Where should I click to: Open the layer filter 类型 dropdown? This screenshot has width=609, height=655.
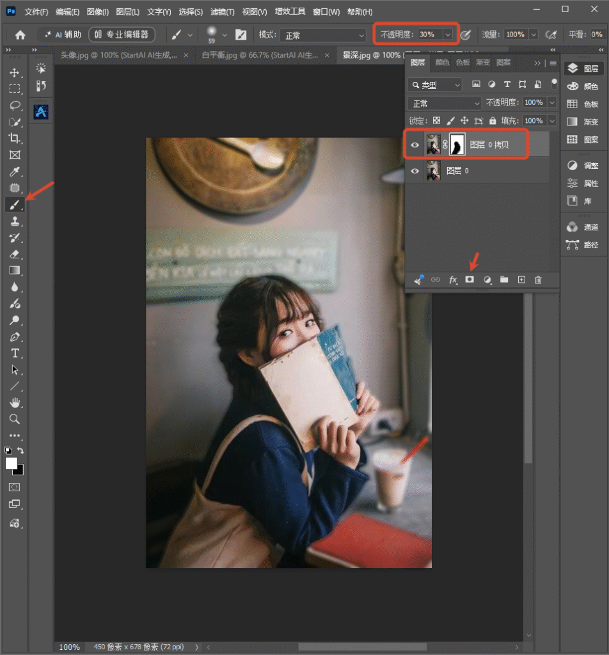click(x=434, y=85)
